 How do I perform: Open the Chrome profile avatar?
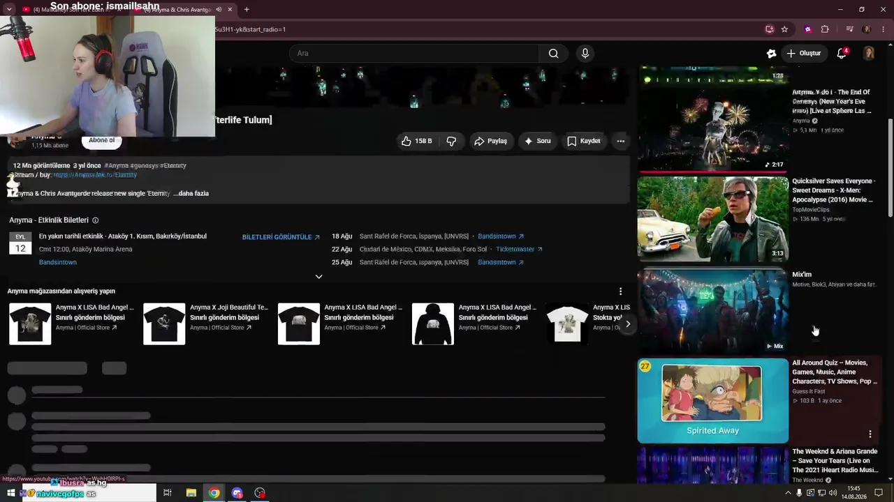click(x=867, y=29)
